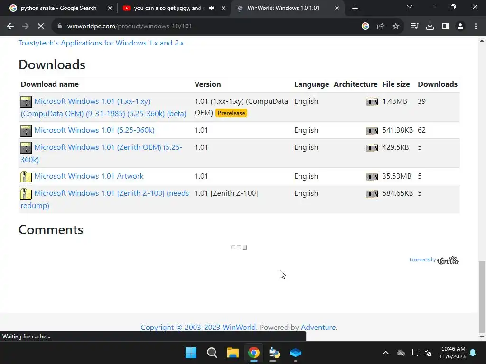This screenshot has width=486, height=364.
Task: Open a new browser tab
Action: pyautogui.click(x=355, y=8)
